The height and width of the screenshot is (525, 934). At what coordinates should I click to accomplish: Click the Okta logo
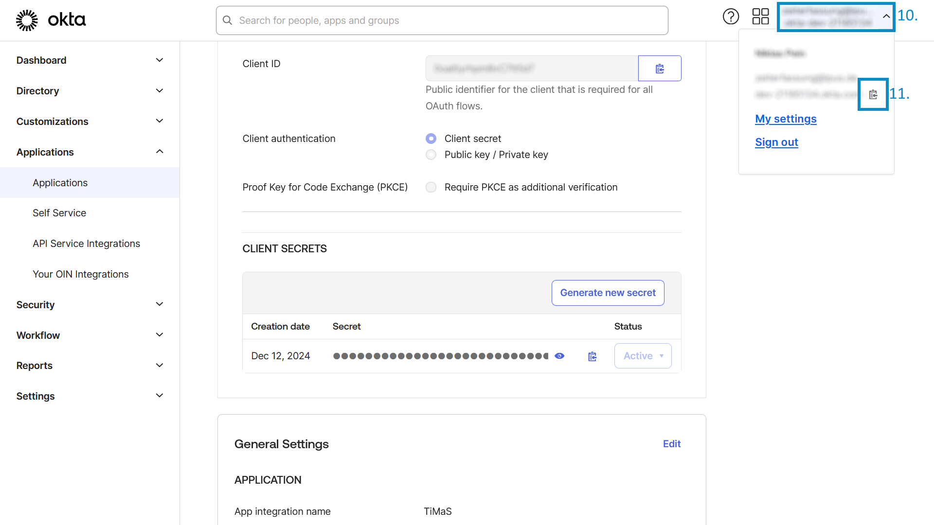point(51,20)
